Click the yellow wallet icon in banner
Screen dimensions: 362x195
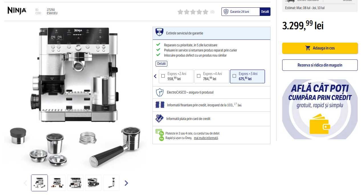320,124
